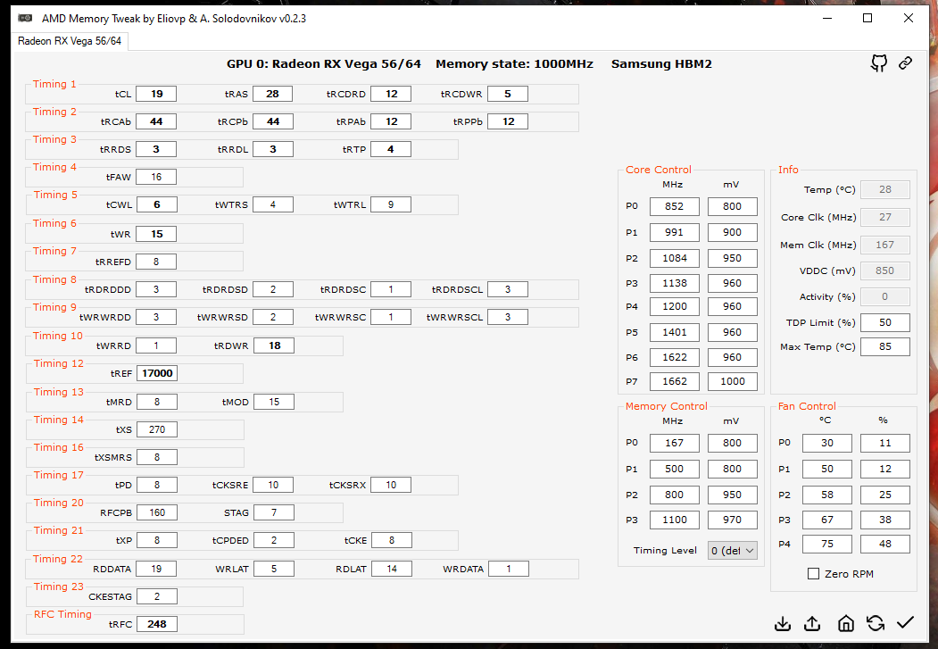Click the tRRDS input field

pos(156,149)
